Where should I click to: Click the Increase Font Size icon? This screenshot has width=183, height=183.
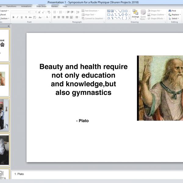coord(39,12)
